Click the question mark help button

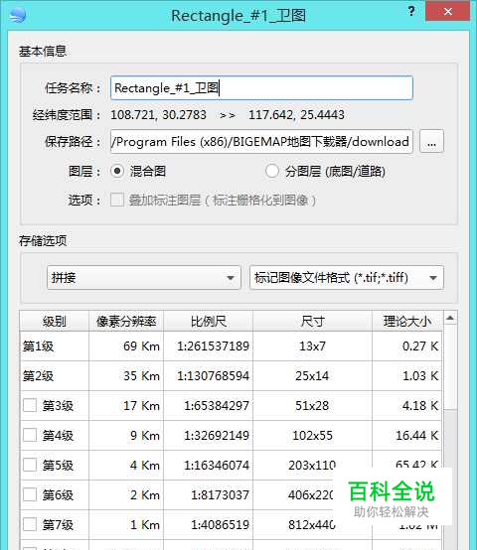click(x=411, y=11)
